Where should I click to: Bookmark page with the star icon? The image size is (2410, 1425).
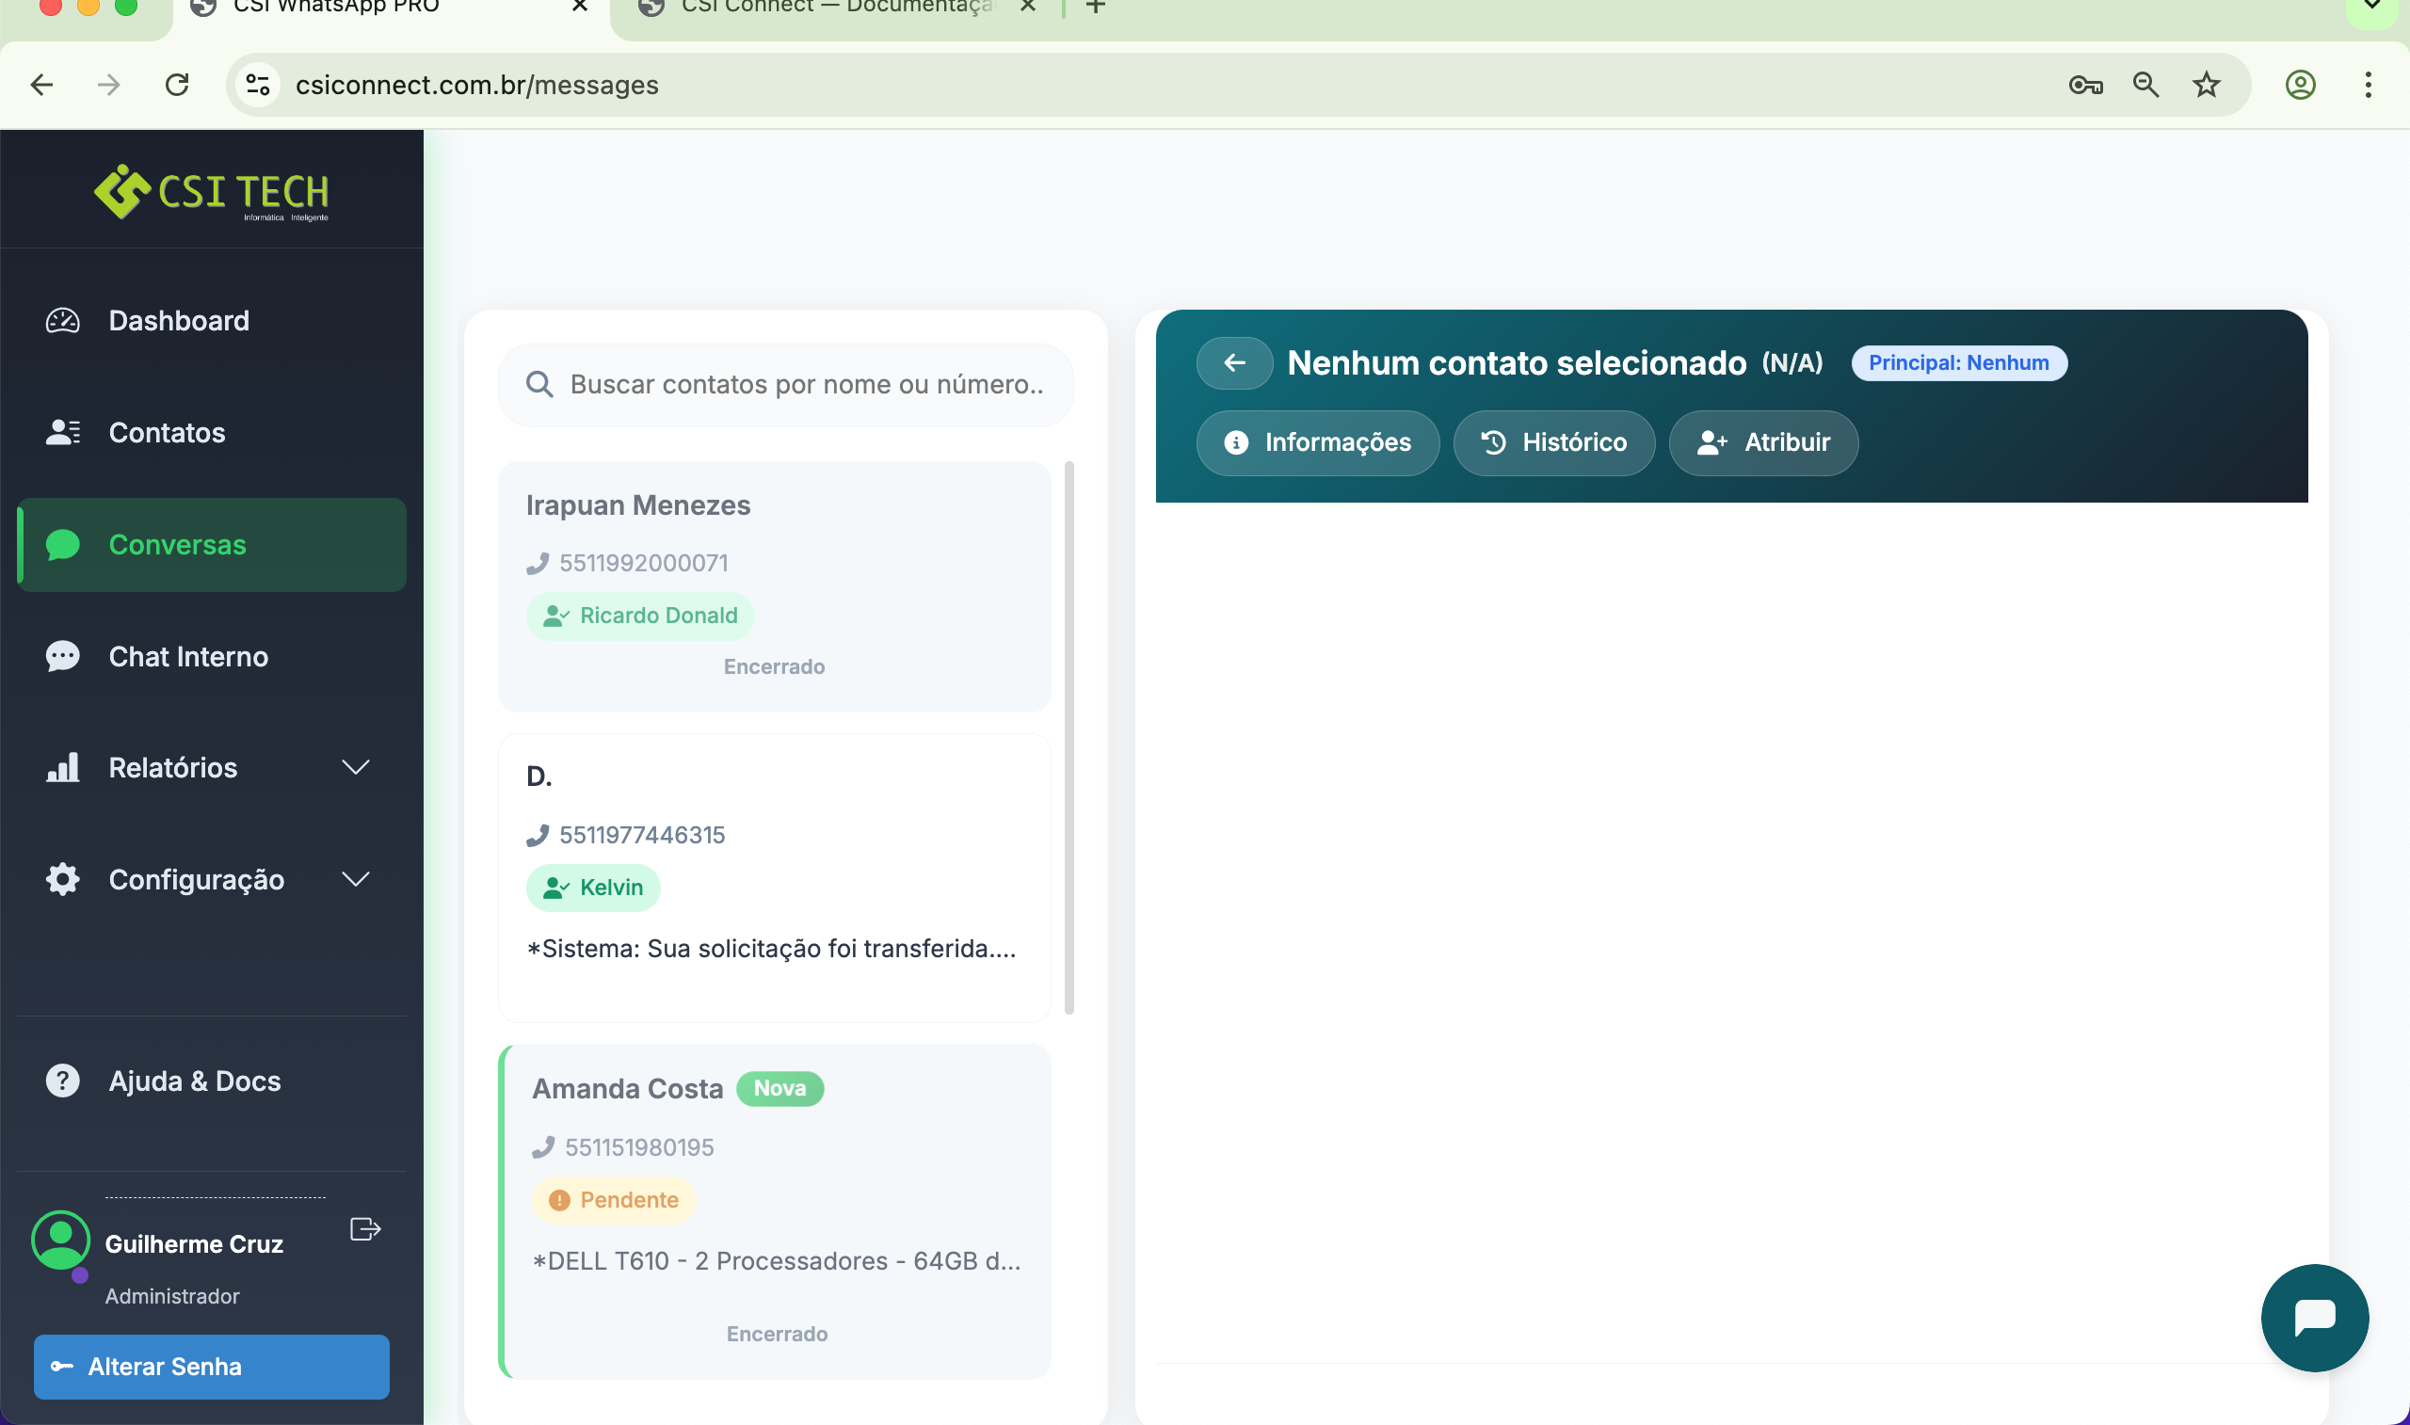point(2207,85)
